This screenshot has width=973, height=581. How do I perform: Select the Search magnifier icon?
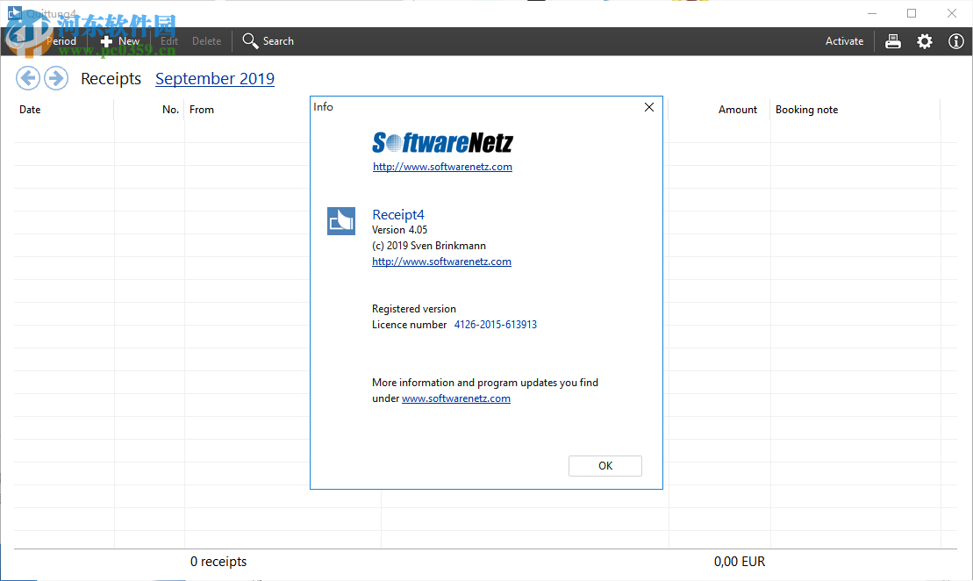(x=251, y=41)
